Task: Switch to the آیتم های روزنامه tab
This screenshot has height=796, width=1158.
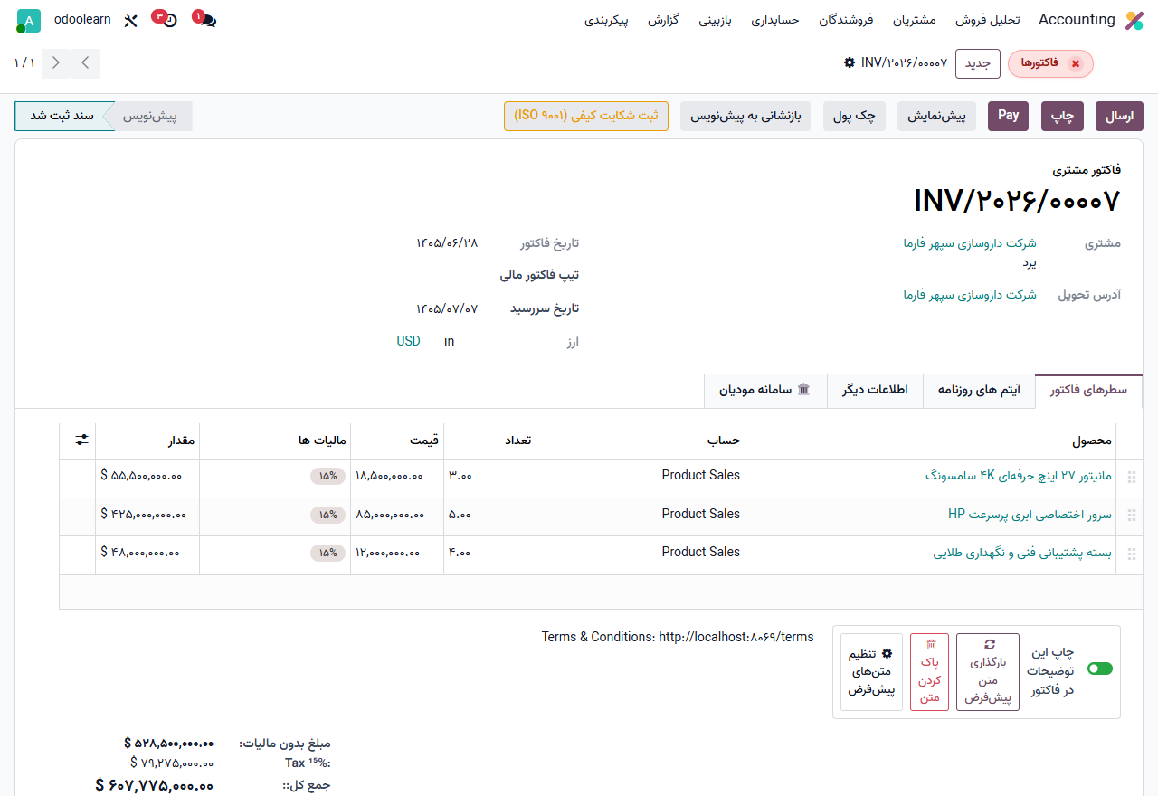Action: [x=979, y=390]
